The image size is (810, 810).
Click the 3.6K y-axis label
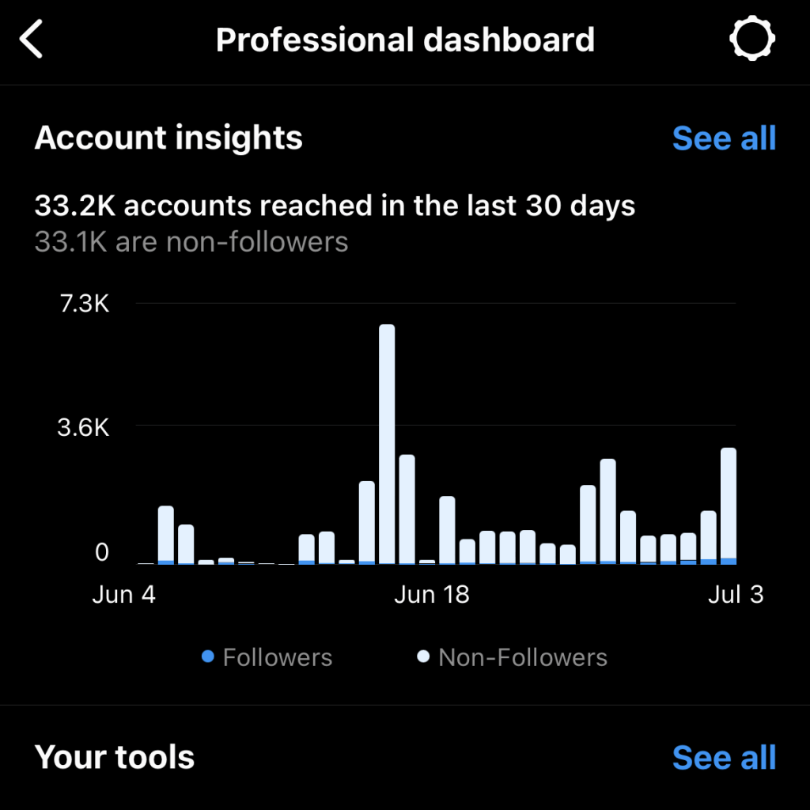(85, 428)
